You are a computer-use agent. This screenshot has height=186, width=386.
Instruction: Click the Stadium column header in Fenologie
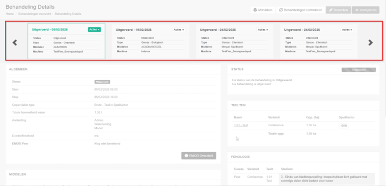coord(287,169)
